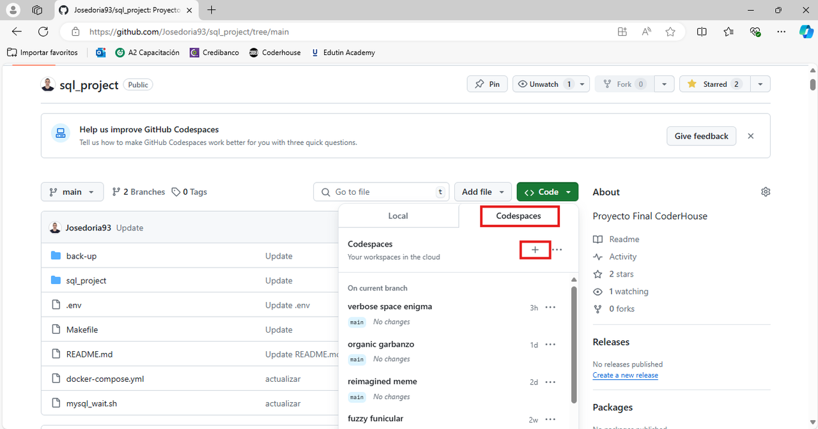Open options for organic garbanzo
Viewport: 818px width, 429px height.
tap(550, 345)
